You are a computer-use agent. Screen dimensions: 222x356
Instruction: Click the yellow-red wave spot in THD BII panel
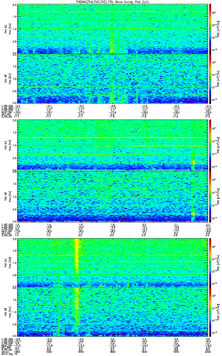coord(193,214)
